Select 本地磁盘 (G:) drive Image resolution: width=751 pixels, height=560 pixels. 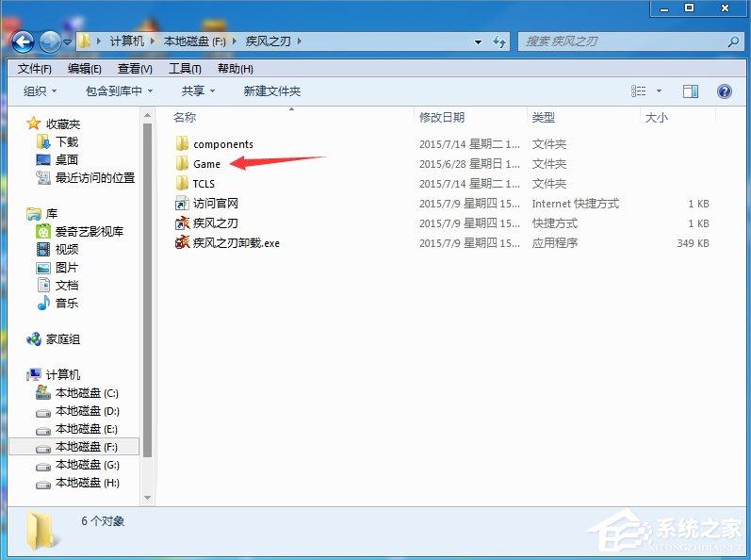(x=88, y=465)
